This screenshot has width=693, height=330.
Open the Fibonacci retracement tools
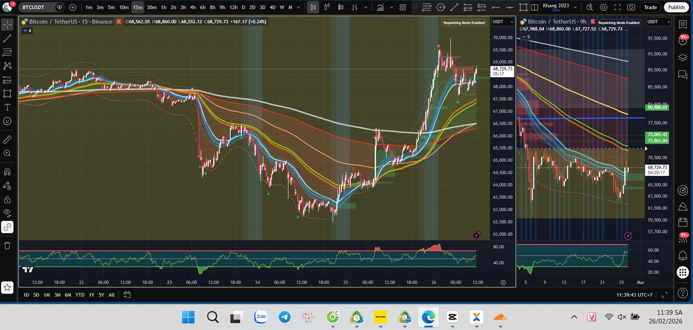(8, 52)
